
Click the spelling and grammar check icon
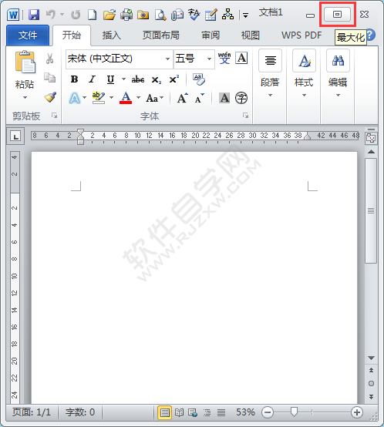pos(194,15)
